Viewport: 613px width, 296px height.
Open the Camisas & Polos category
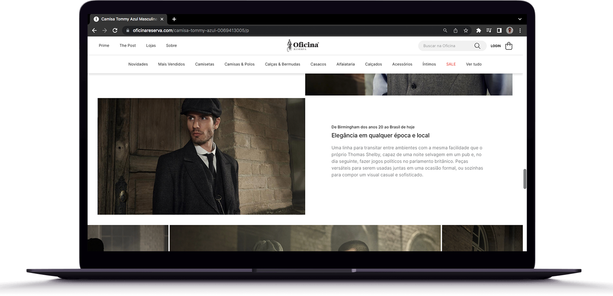tap(239, 64)
